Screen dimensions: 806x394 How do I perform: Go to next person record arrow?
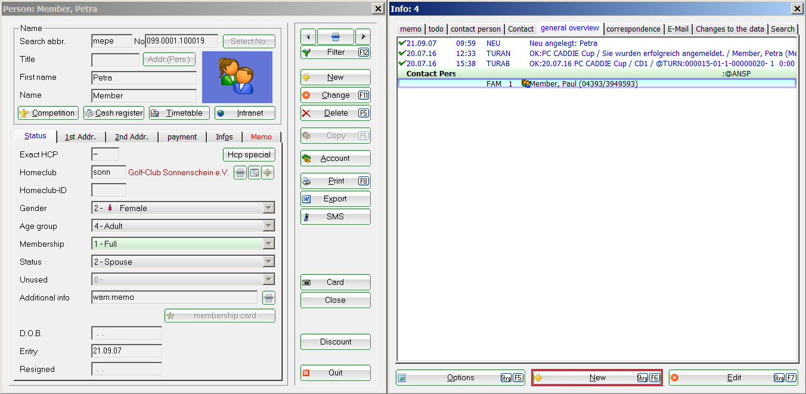coord(362,36)
